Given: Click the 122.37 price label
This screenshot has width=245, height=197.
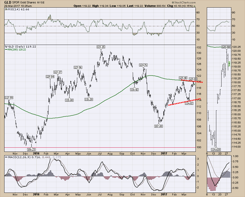Looking at the screenshot, I should point(57,72).
